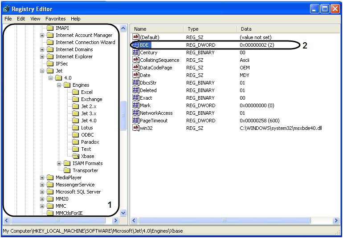Viewport: 343px width, 238px height.
Task: Click tree pane scroll down arrow
Action: click(x=123, y=213)
